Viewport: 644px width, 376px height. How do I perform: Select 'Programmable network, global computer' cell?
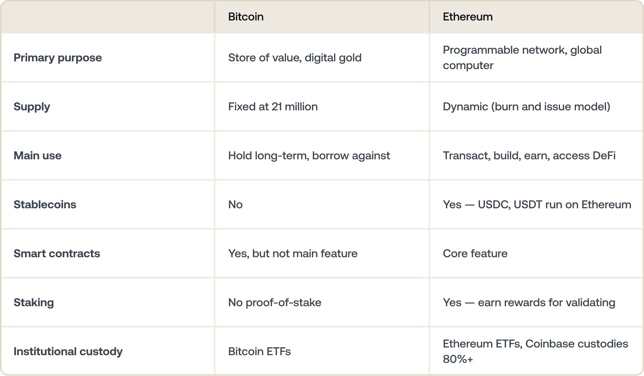(522, 58)
